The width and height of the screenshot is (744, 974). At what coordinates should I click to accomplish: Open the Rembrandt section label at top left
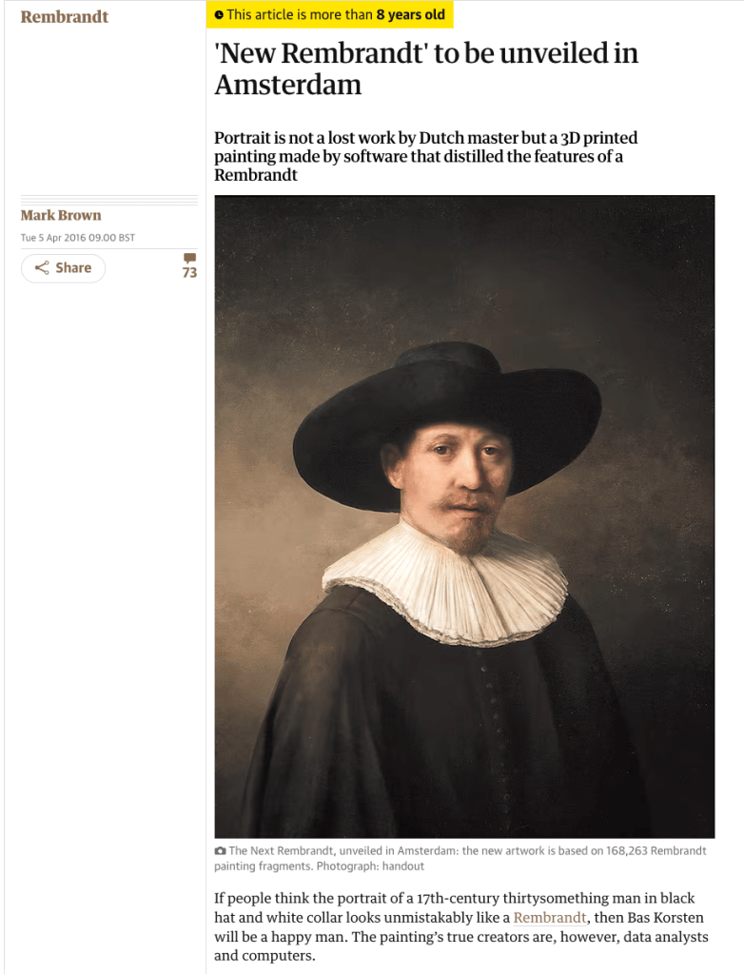(65, 17)
